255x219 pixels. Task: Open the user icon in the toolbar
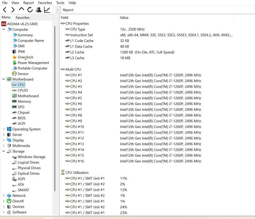(x=38, y=10)
